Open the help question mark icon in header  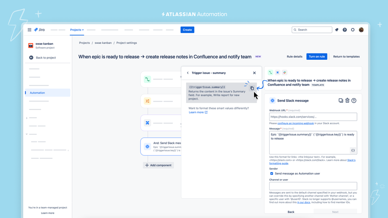345,29
